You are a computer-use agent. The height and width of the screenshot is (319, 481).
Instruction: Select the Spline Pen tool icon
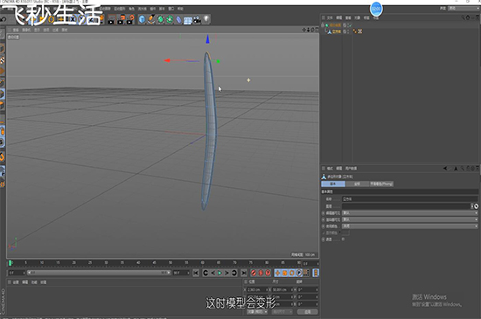(151, 19)
